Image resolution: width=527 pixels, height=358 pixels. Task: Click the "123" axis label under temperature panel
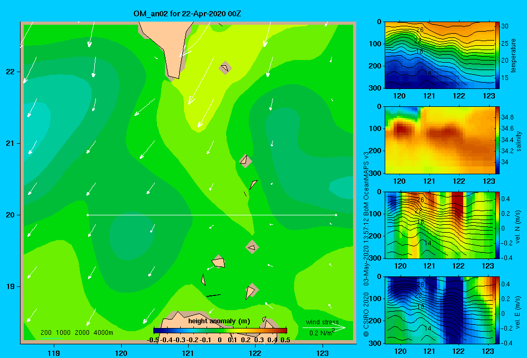[x=489, y=96]
